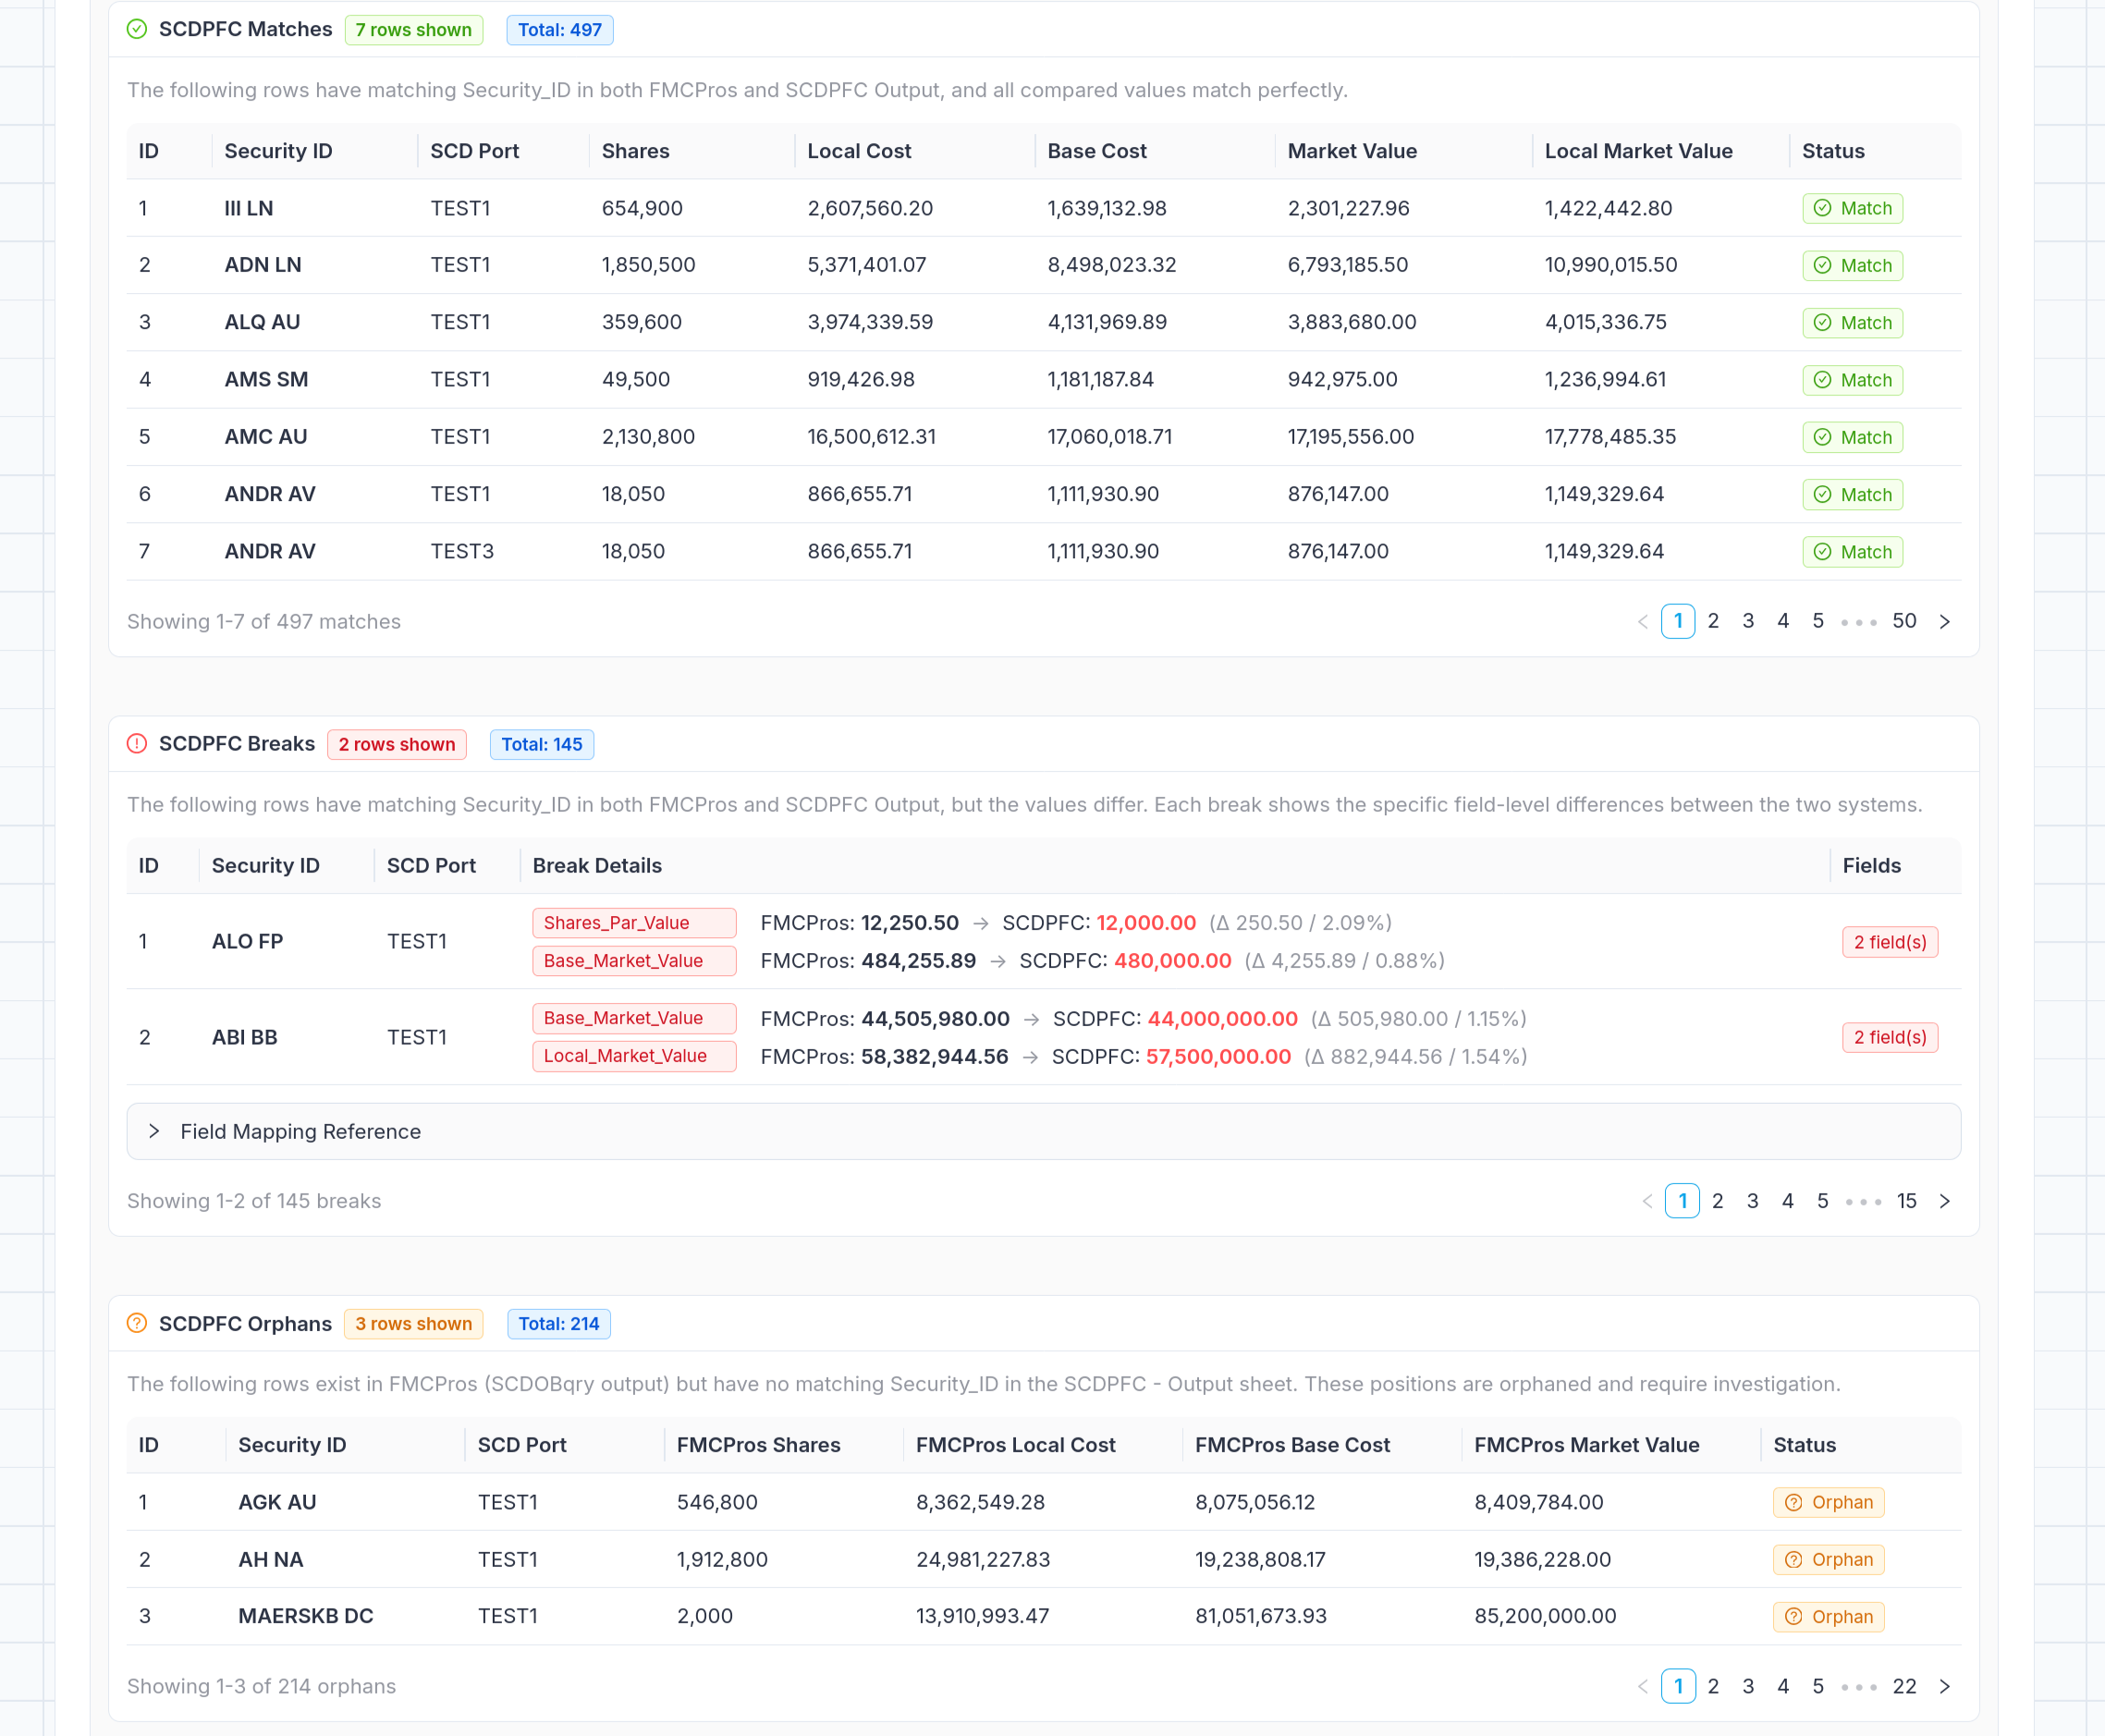Click the Orphan badge for MAERSKB DC
The width and height of the screenshot is (2105, 1736).
coord(1828,1616)
